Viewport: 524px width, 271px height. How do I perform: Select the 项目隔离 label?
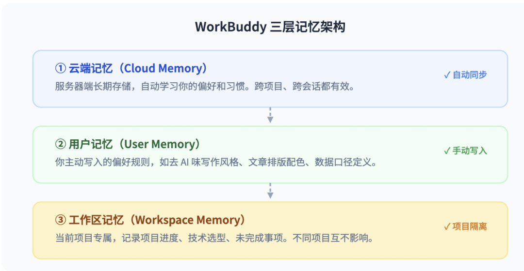[x=470, y=226]
